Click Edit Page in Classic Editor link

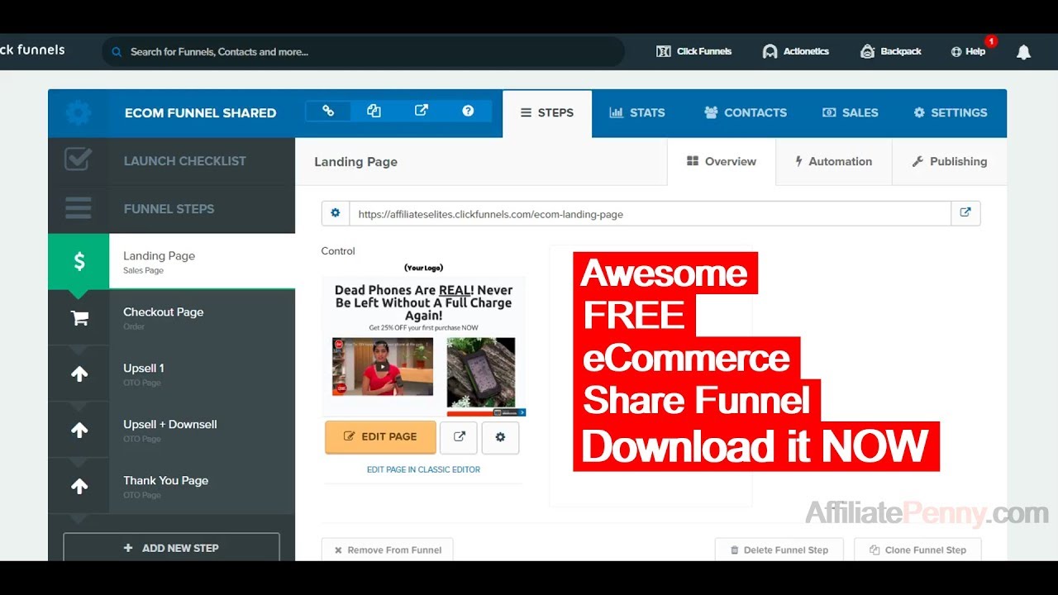[423, 469]
